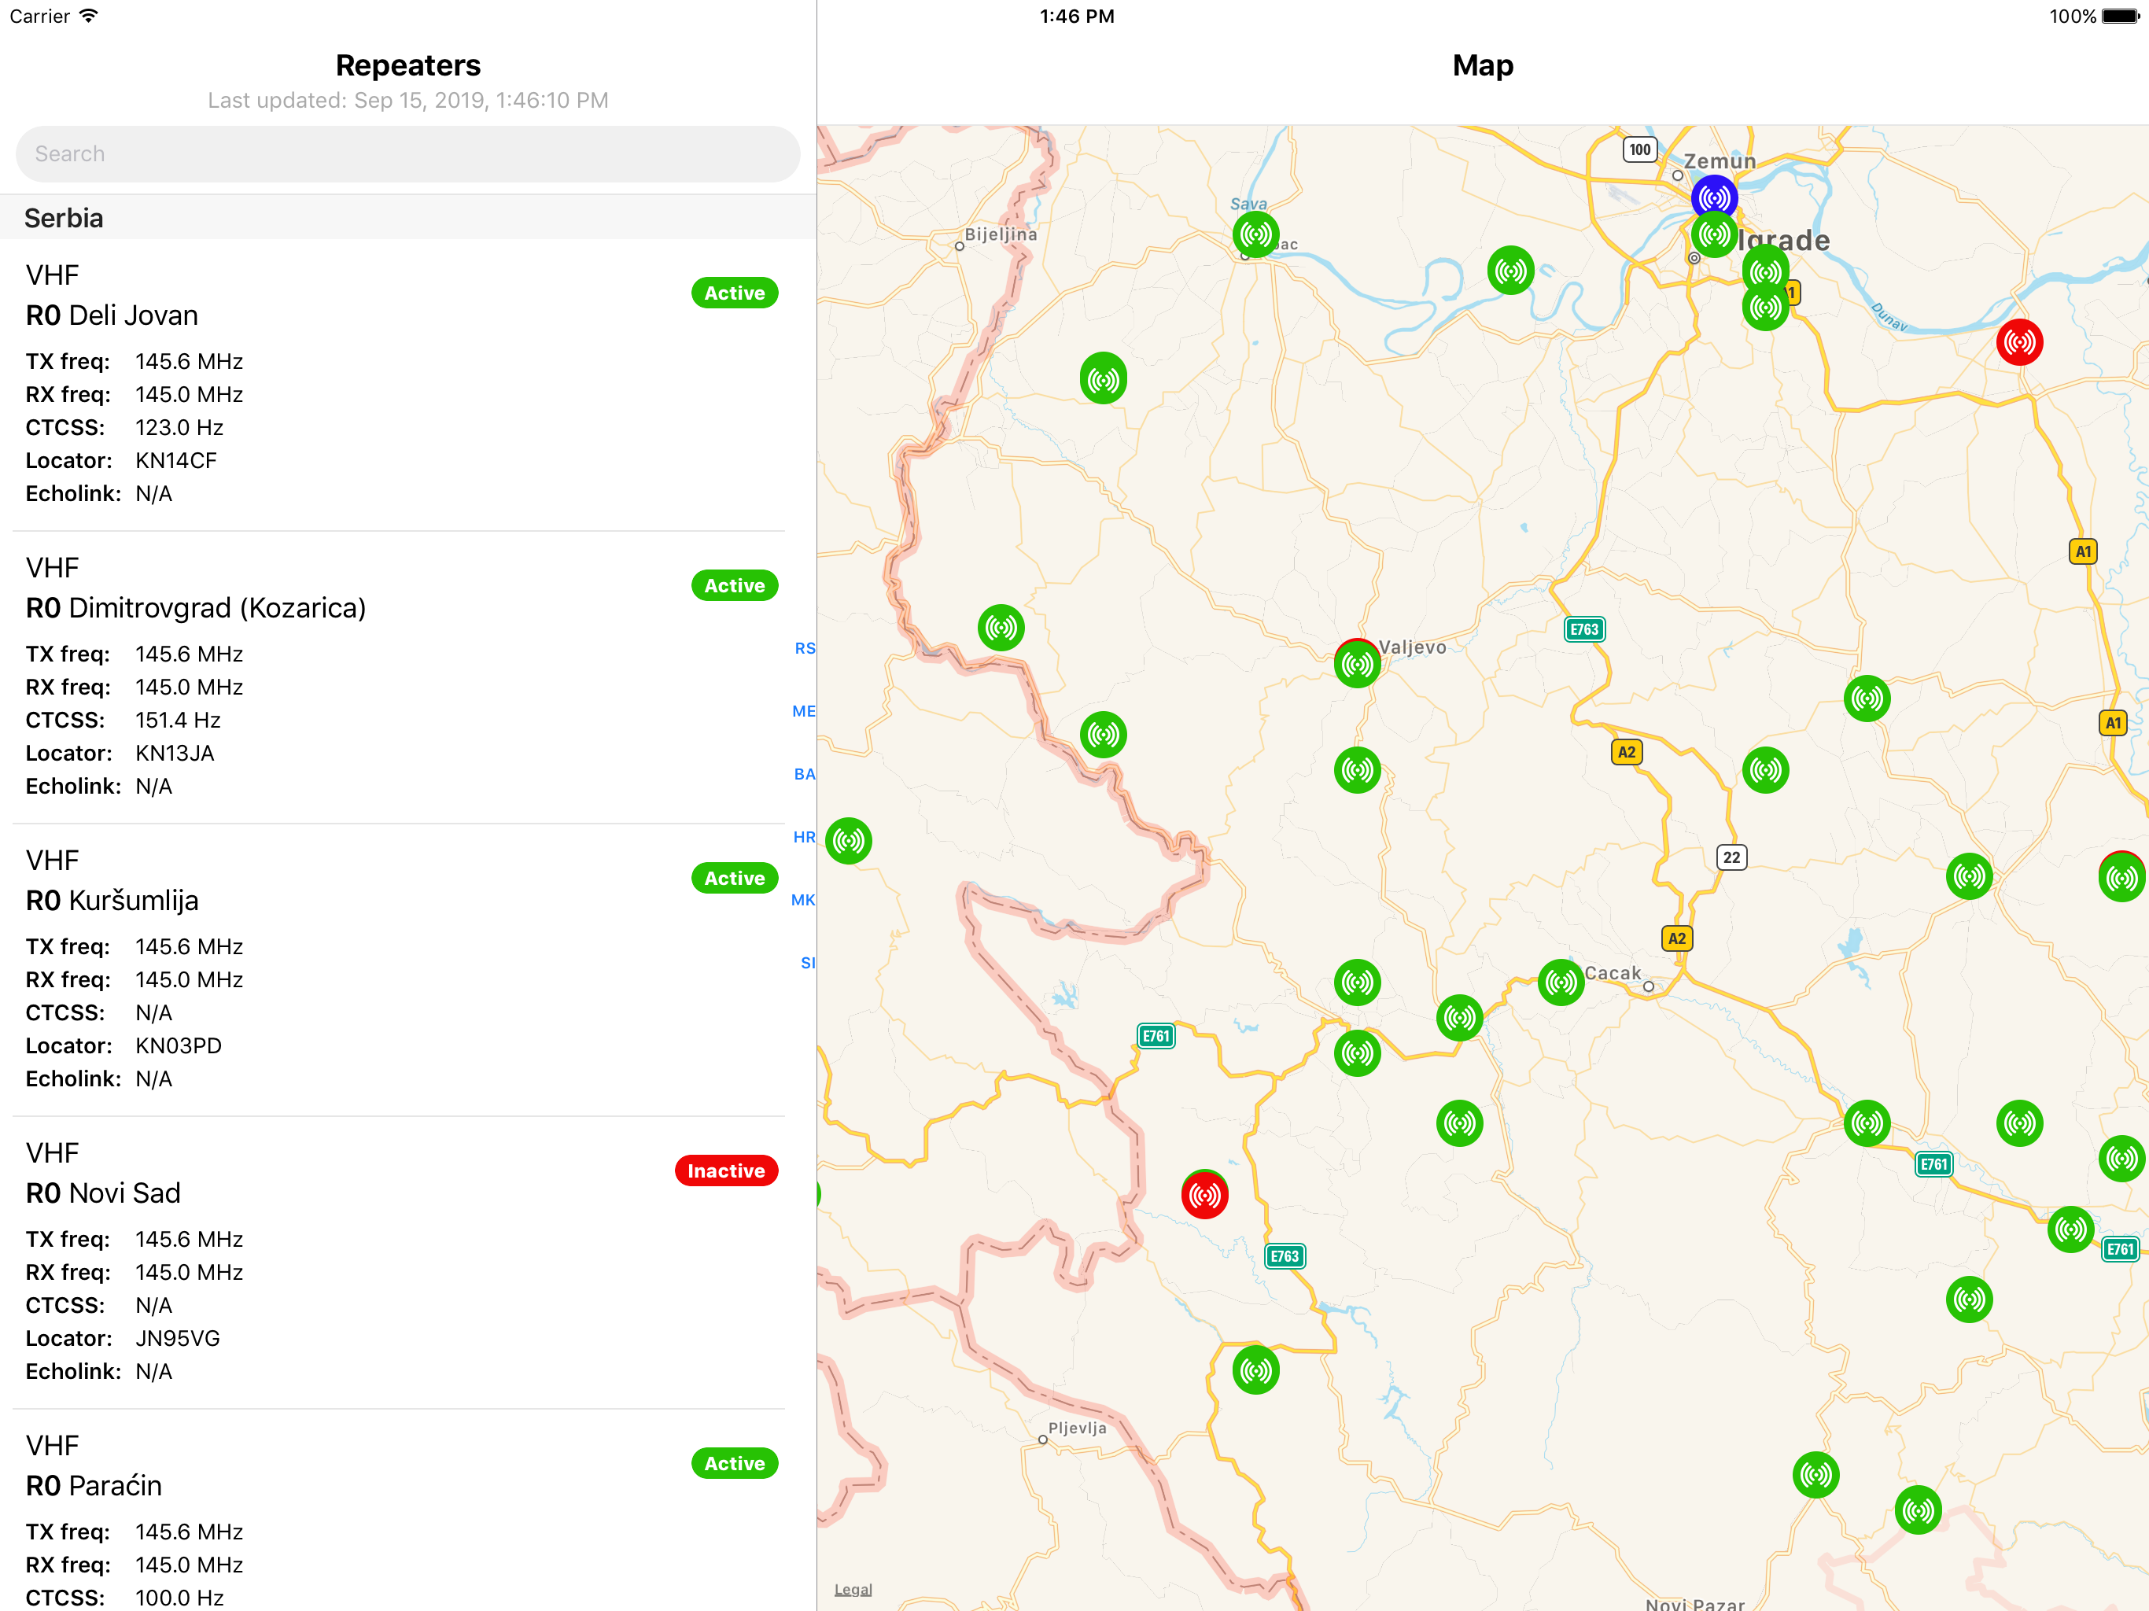2149x1611 pixels.
Task: Select the green repeater pin beside Cacak
Action: click(1561, 982)
